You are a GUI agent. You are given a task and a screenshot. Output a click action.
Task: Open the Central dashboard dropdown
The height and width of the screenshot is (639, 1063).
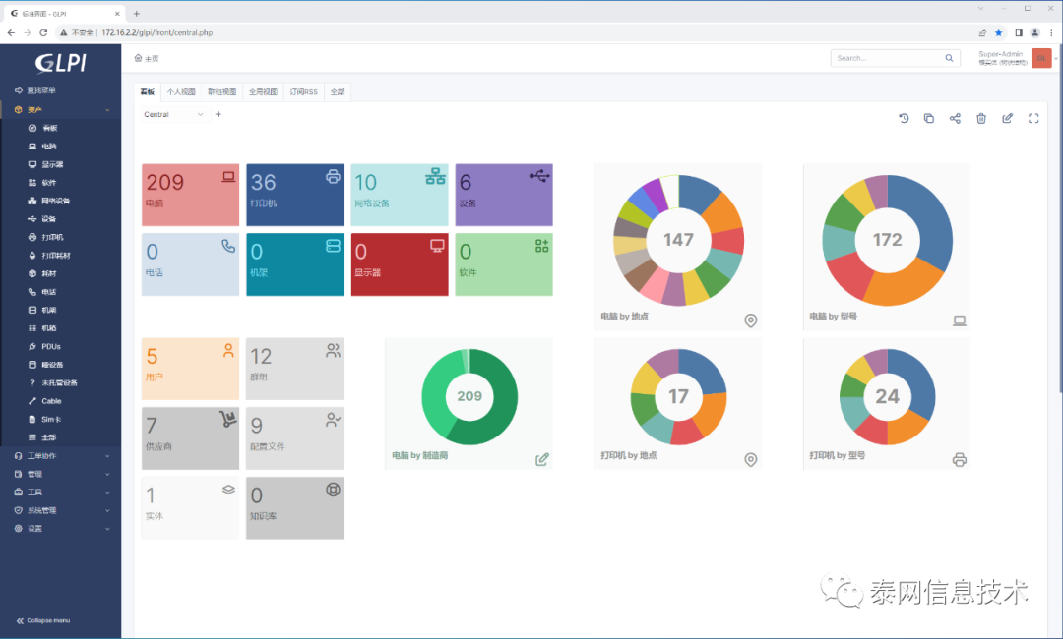click(173, 114)
